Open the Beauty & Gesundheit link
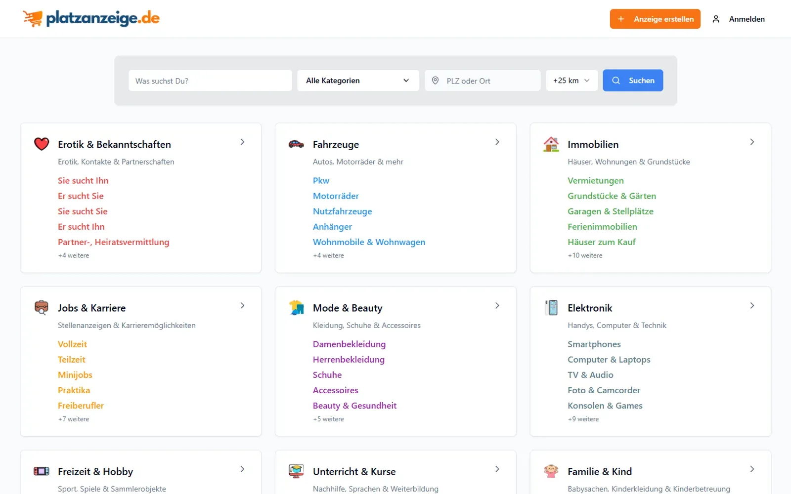This screenshot has height=494, width=791. [x=354, y=406]
